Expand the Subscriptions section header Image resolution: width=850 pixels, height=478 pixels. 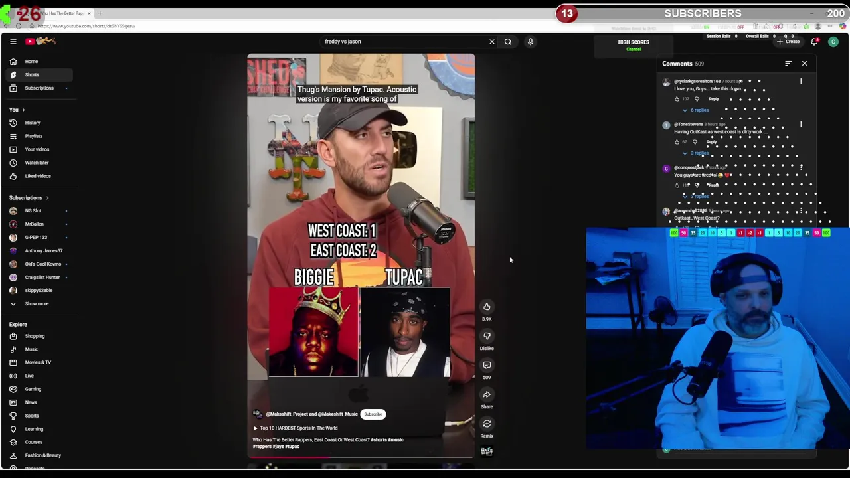coord(29,197)
